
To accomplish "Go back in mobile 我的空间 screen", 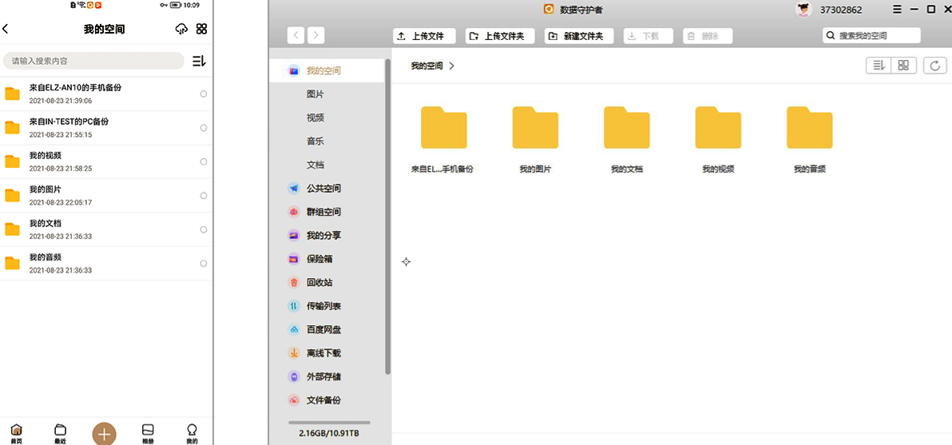I will point(6,29).
